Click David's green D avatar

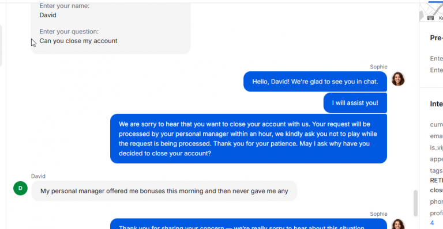point(20,188)
